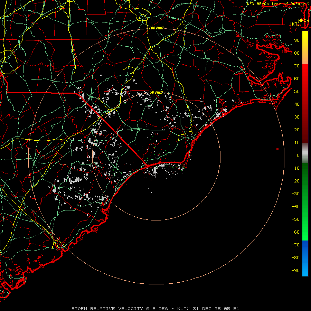Pick the blue segment of the color bar

pos(305,258)
